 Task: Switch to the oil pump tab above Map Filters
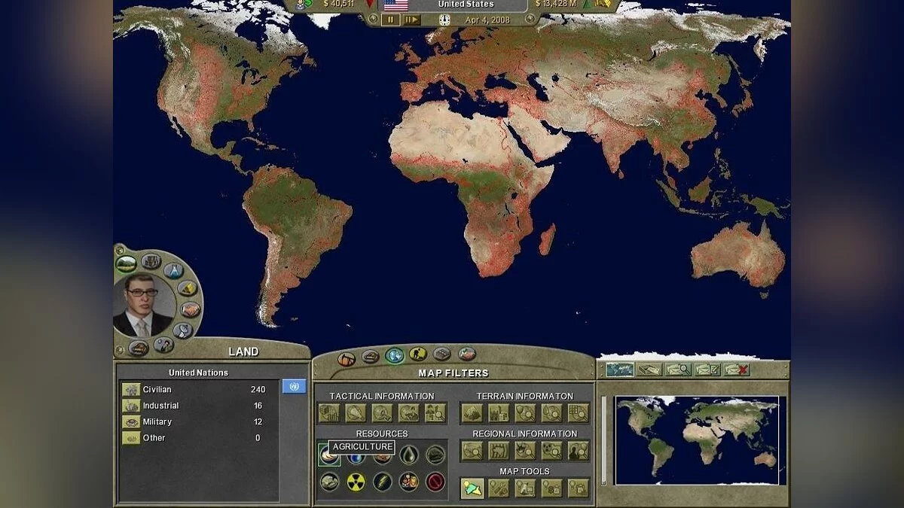(x=347, y=357)
